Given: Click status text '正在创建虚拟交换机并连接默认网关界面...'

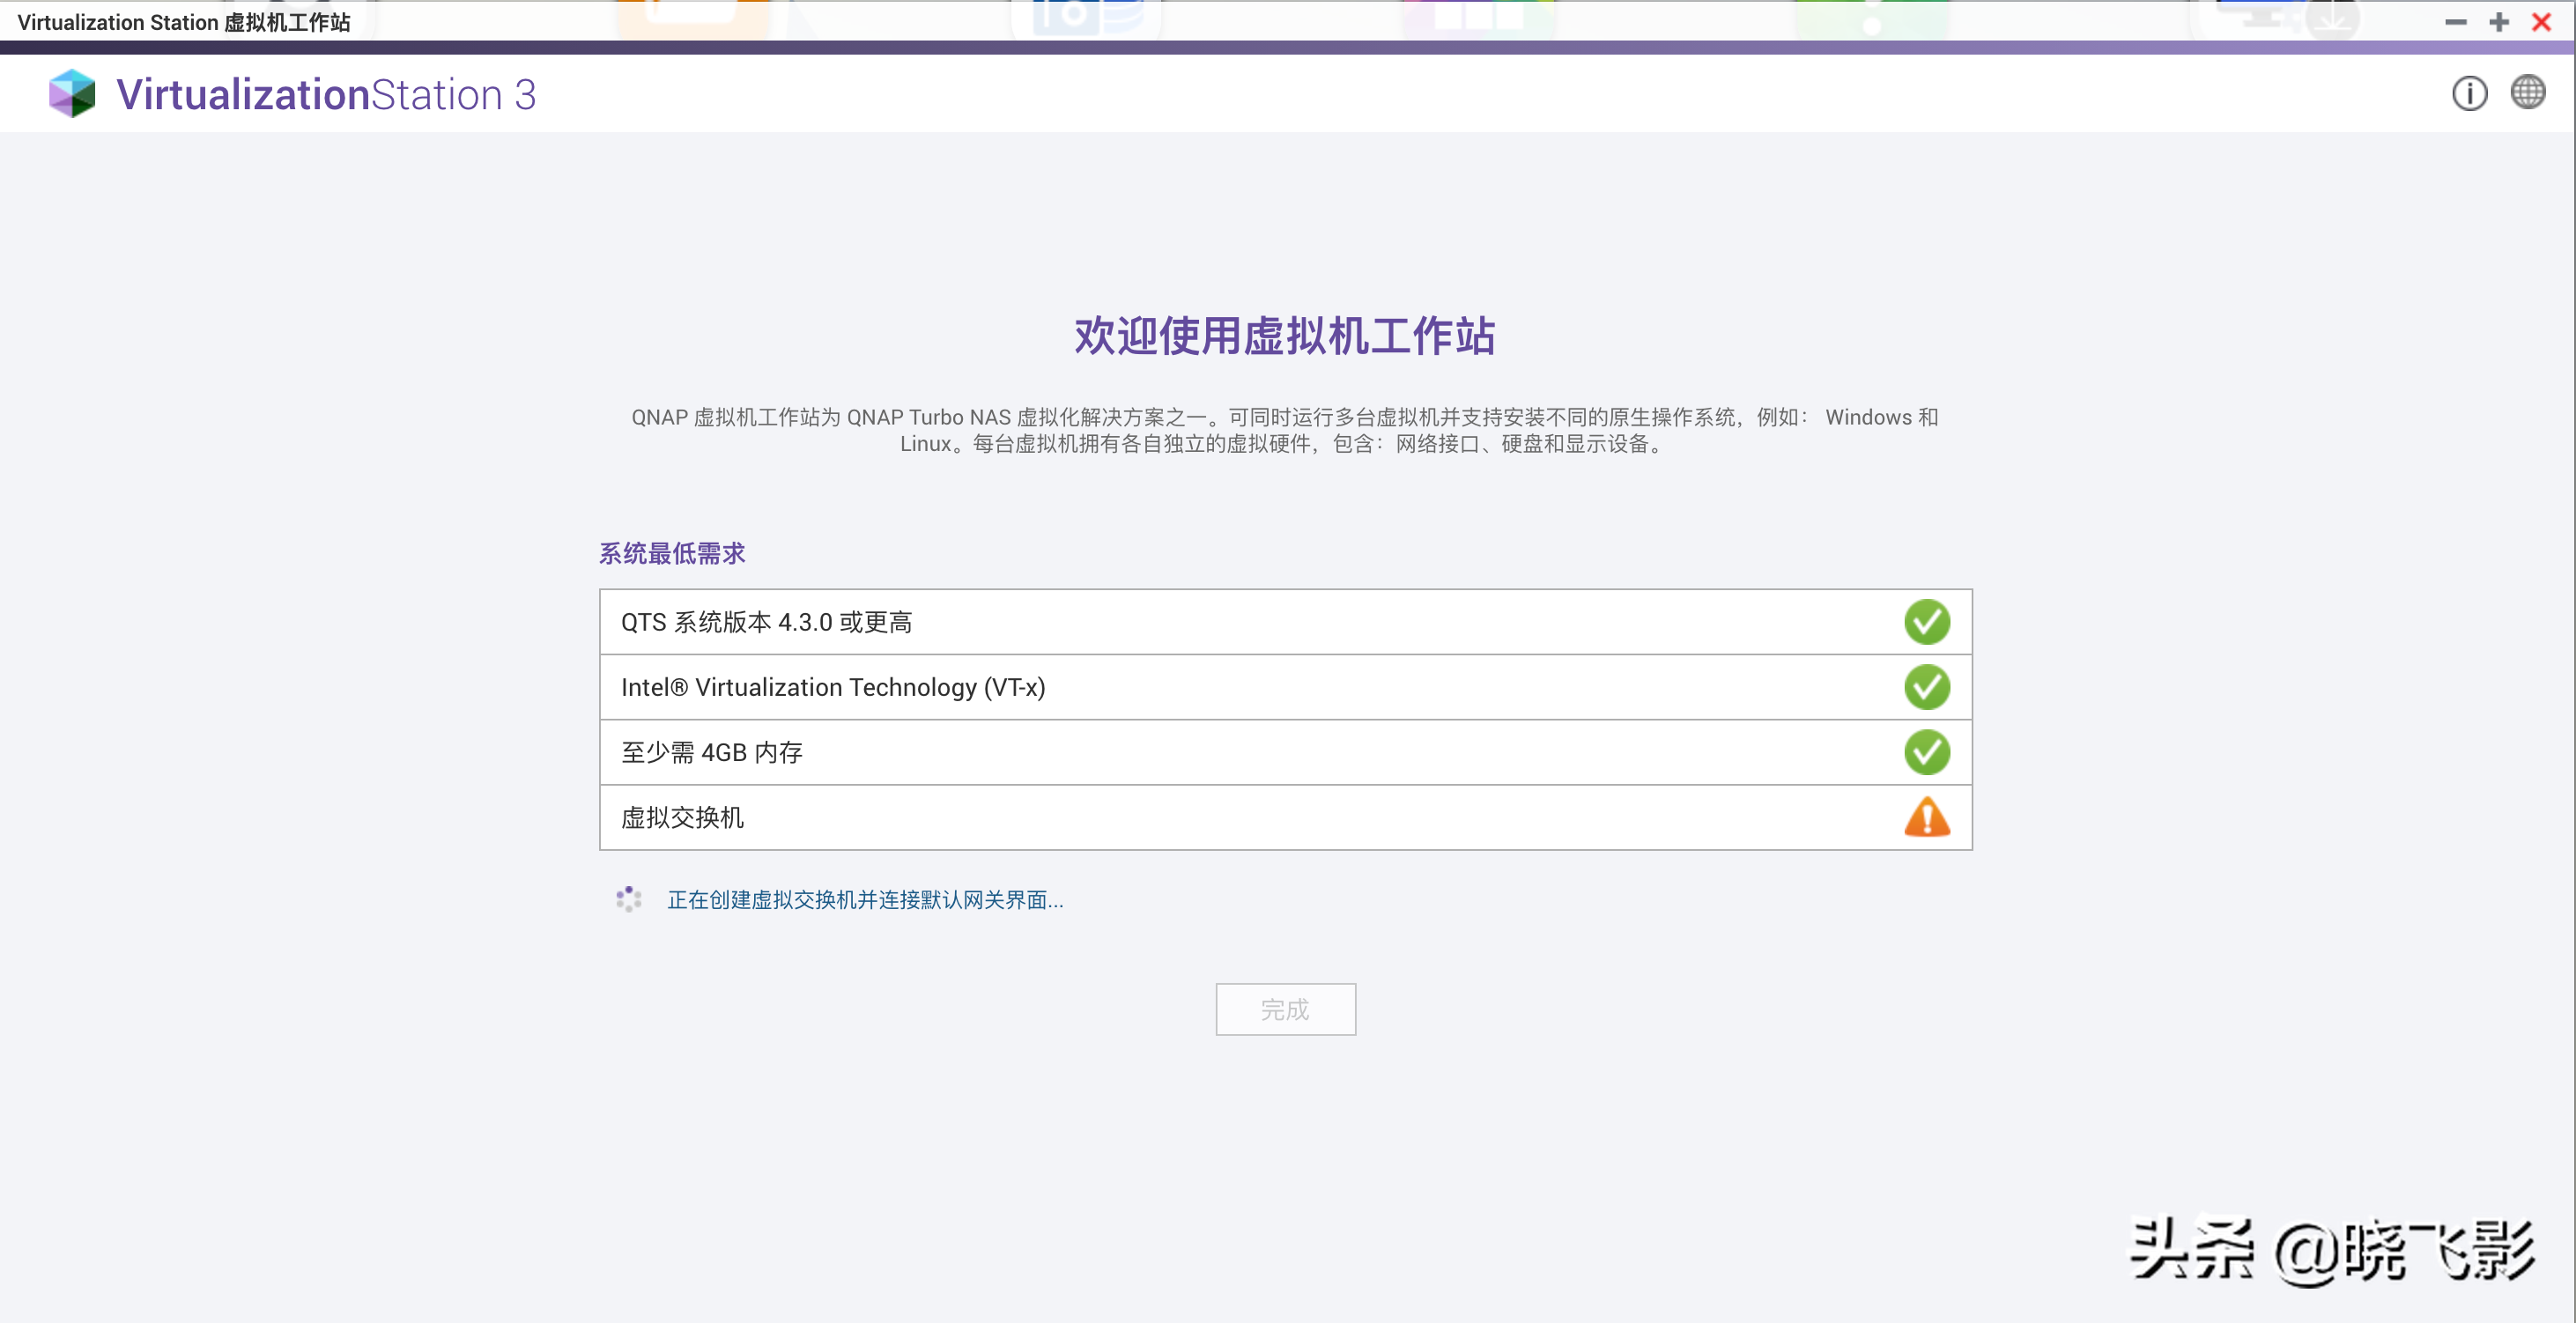Looking at the screenshot, I should click(x=865, y=899).
